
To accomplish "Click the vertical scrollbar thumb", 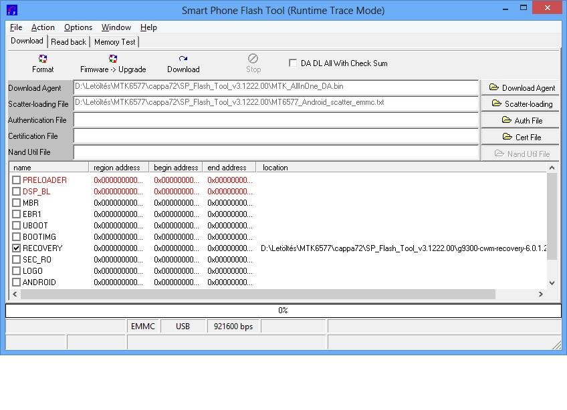I will tap(552, 216).
